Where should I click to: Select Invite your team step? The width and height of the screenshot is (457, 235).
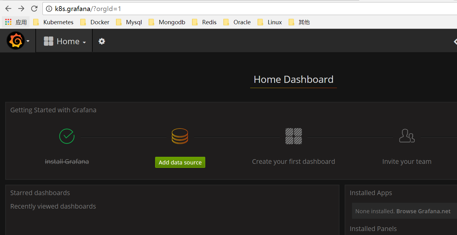pyautogui.click(x=407, y=161)
